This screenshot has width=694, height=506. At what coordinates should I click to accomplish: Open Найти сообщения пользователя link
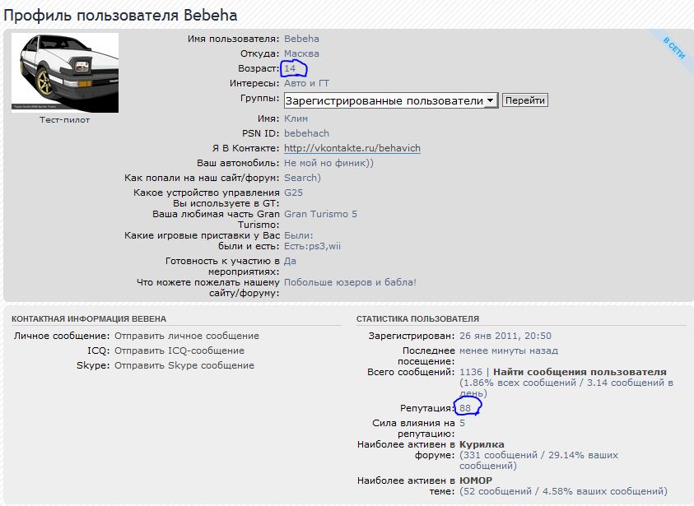click(x=580, y=372)
